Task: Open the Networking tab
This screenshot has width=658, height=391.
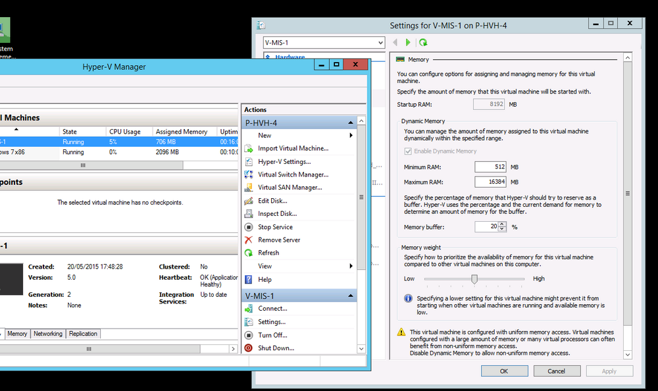Action: 48,334
